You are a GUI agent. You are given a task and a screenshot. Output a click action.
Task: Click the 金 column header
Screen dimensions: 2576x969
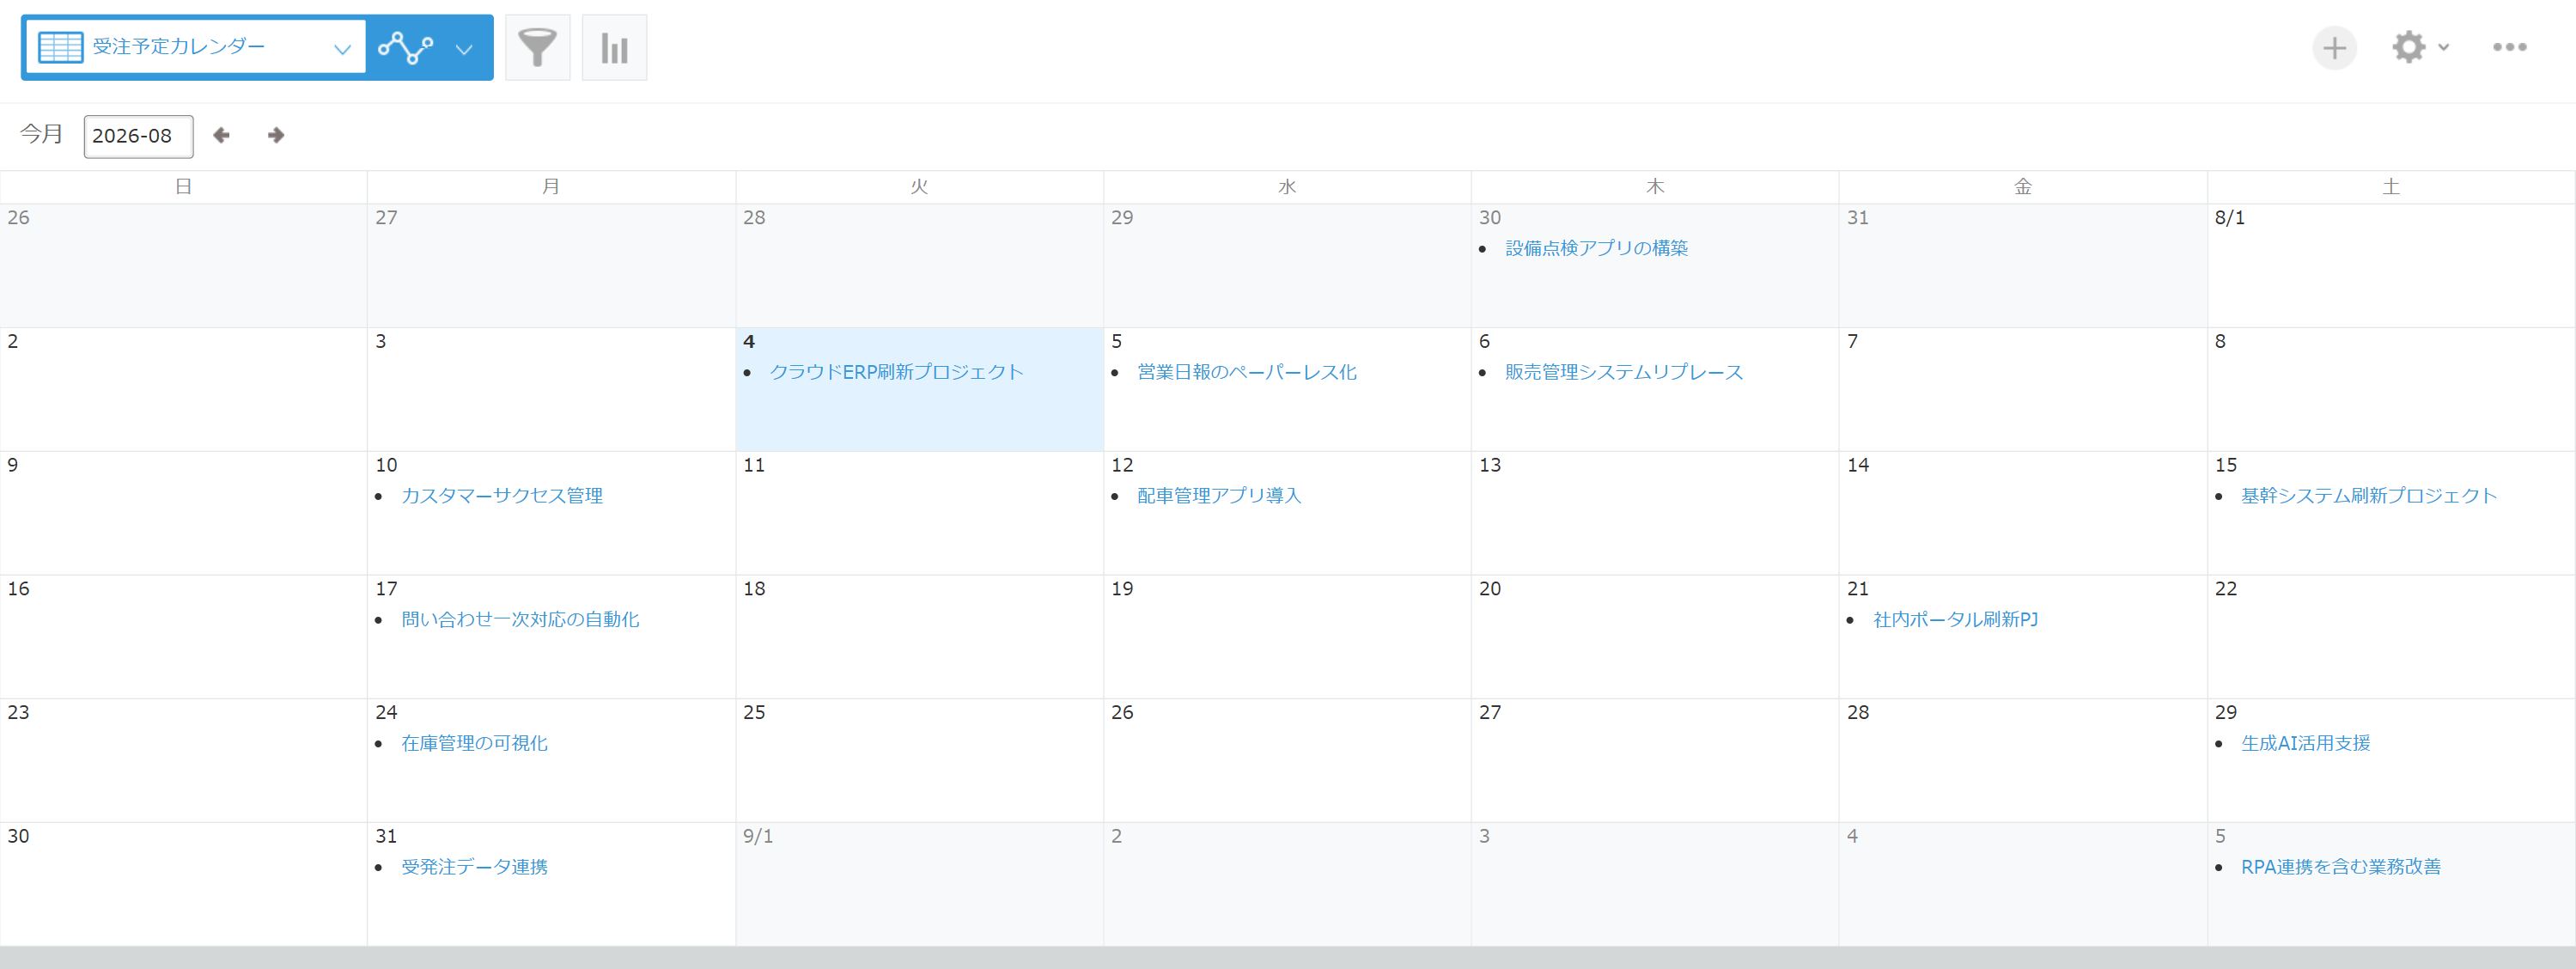coord(2023,187)
